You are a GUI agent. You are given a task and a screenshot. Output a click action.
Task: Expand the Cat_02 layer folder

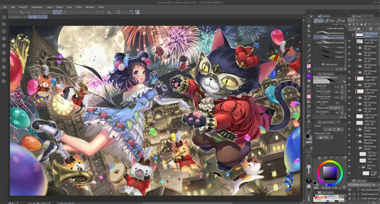[356, 54]
